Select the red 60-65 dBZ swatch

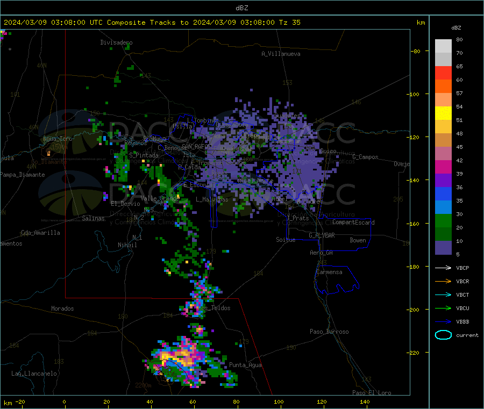pyautogui.click(x=443, y=73)
